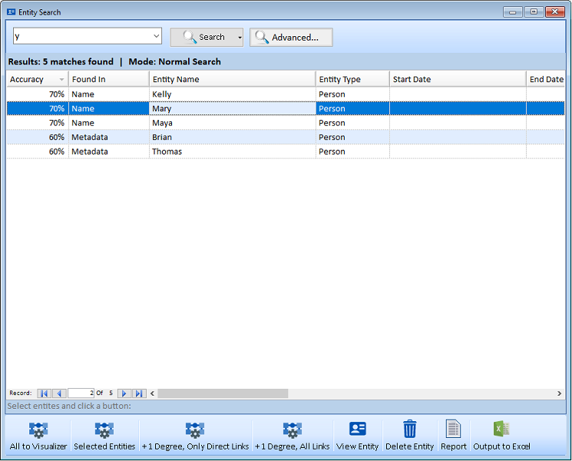Open Advanced search options
Image resolution: width=572 pixels, height=461 pixels.
point(291,37)
